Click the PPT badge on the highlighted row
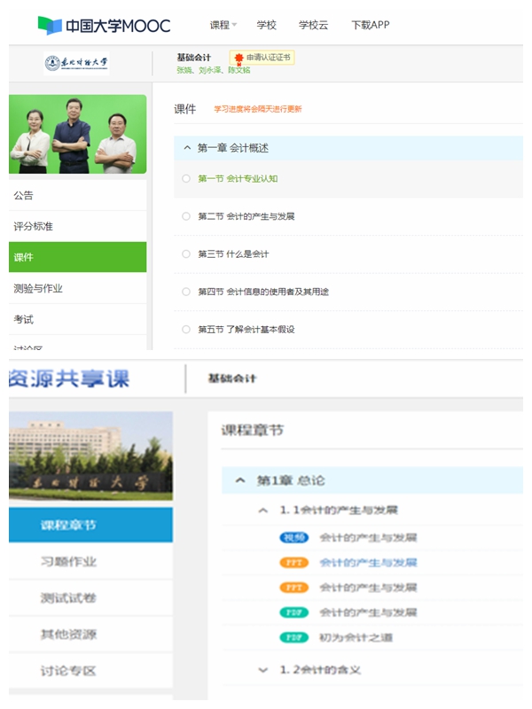532x709 pixels. tap(293, 563)
